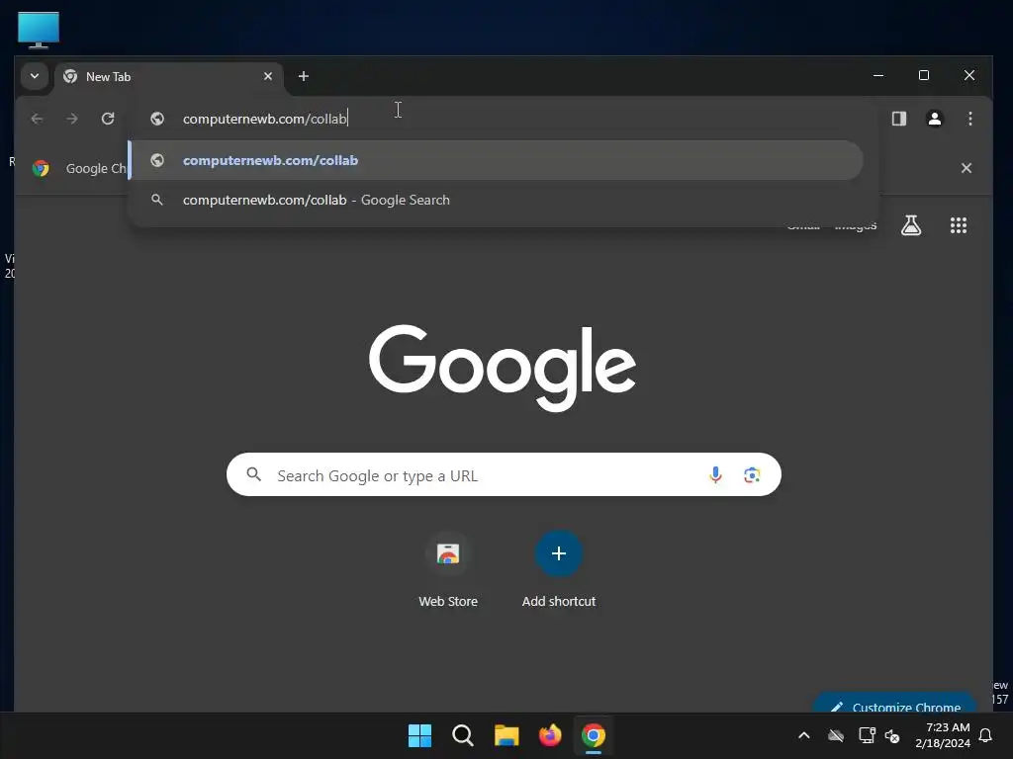Select the New Tab tab

[x=168, y=77]
